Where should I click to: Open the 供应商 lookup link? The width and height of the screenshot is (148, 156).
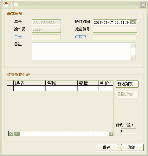coord(80,37)
